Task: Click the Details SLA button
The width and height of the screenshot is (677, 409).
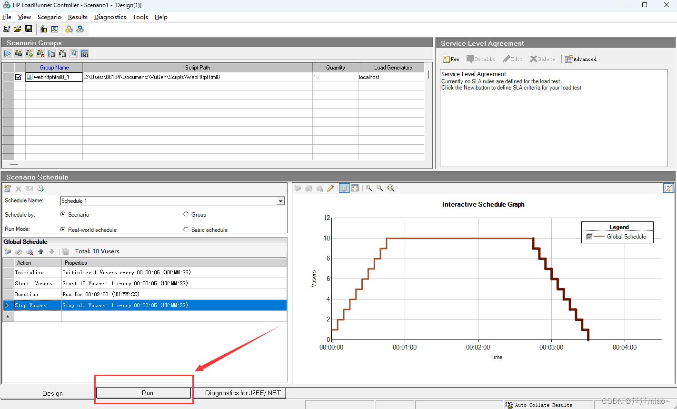Action: click(480, 59)
